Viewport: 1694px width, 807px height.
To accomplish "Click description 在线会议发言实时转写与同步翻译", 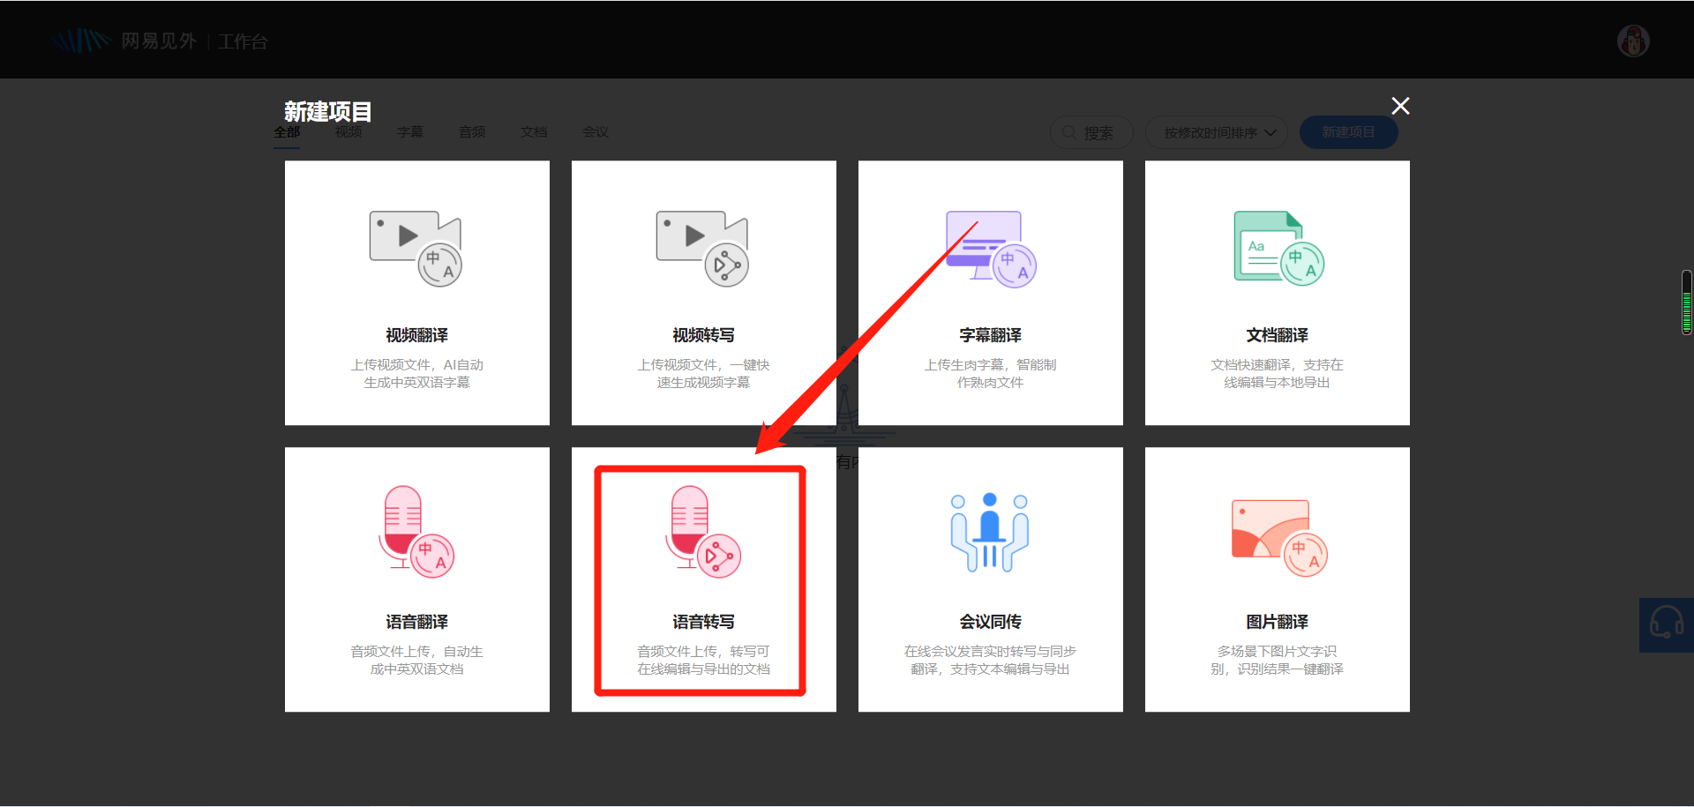I will coord(990,661).
